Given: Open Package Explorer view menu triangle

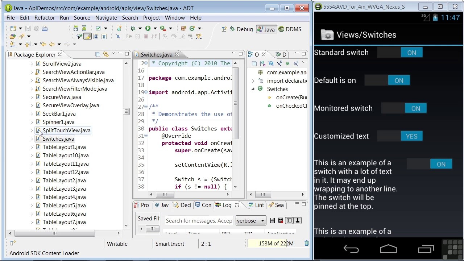Looking at the screenshot, I should pos(113,53).
